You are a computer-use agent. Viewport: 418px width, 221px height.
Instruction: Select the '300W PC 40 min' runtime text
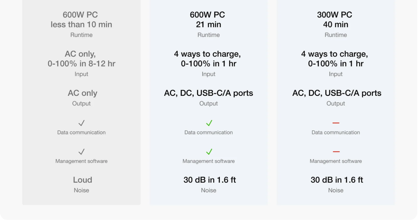(x=335, y=19)
